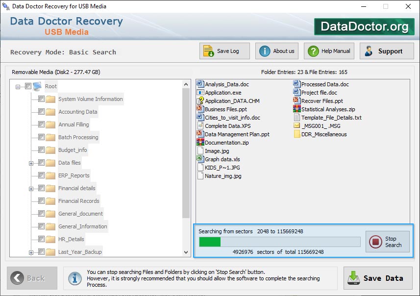
Task: Click the application icon in title bar
Action: coord(6,6)
